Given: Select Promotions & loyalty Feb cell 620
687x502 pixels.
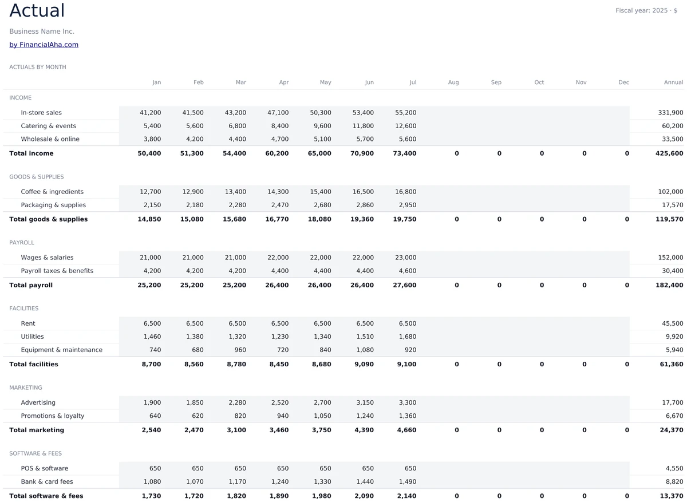Looking at the screenshot, I should click(x=183, y=416).
